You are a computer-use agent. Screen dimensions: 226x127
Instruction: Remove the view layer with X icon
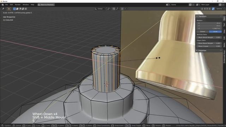click(x=224, y=5)
